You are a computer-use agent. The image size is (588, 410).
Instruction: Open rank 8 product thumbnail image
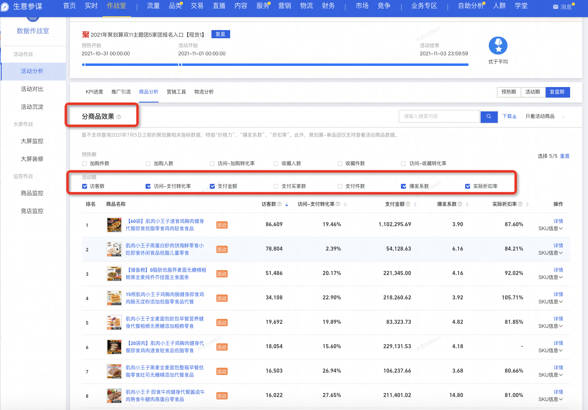(114, 396)
